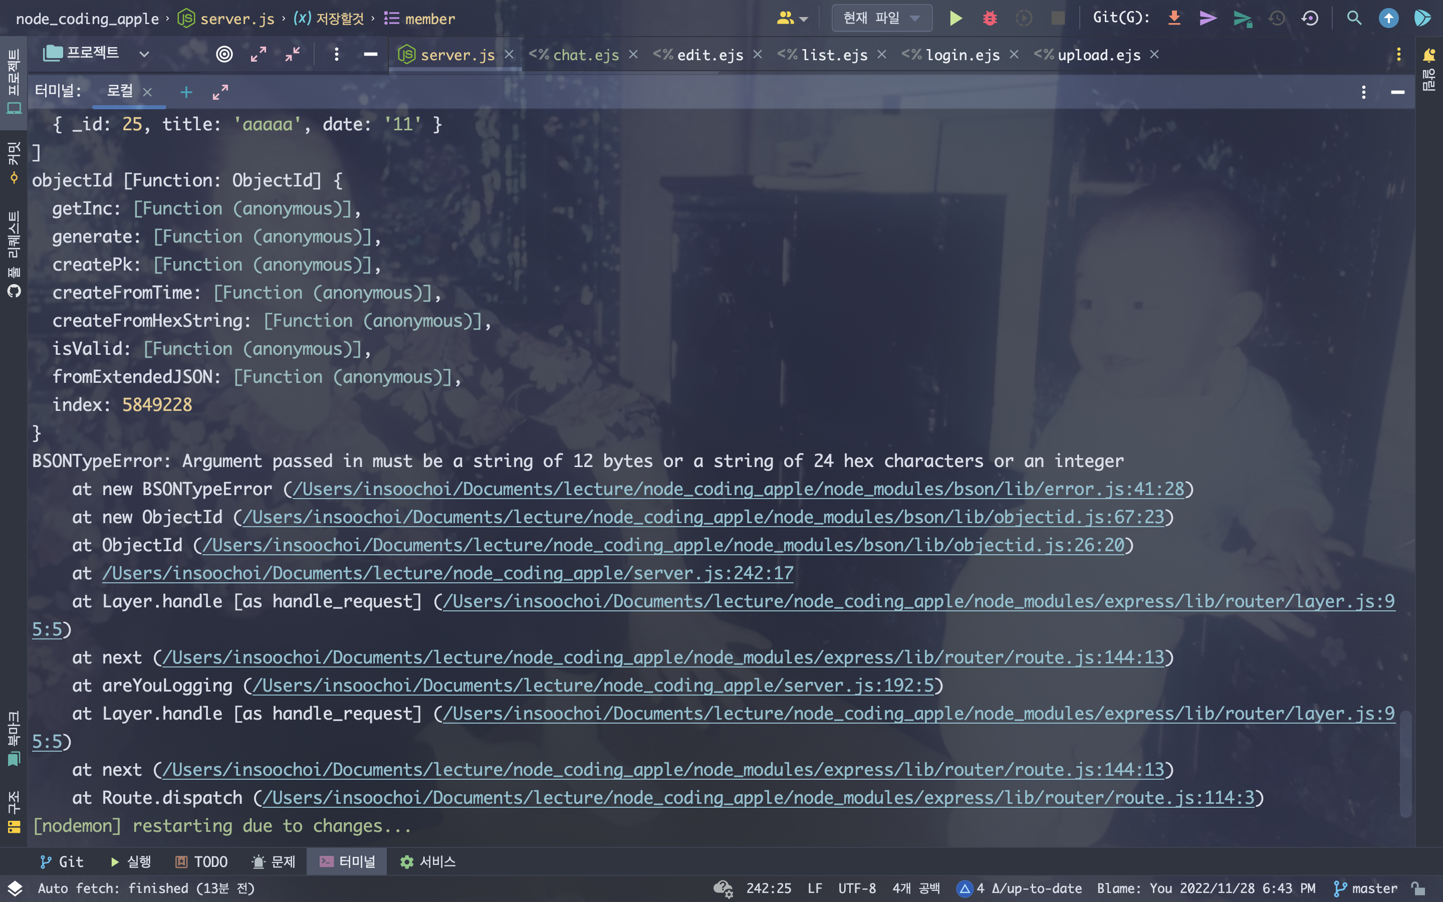This screenshot has height=902, width=1443.
Task: Collapse all with inward arrows icon
Action: [292, 54]
